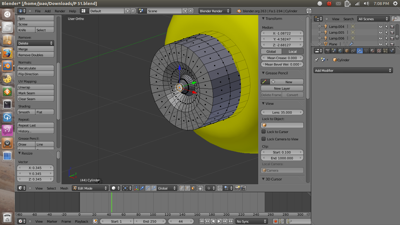Click the Grease Pencil pencil icon
The width and height of the screenshot is (400, 225).
coord(264,82)
